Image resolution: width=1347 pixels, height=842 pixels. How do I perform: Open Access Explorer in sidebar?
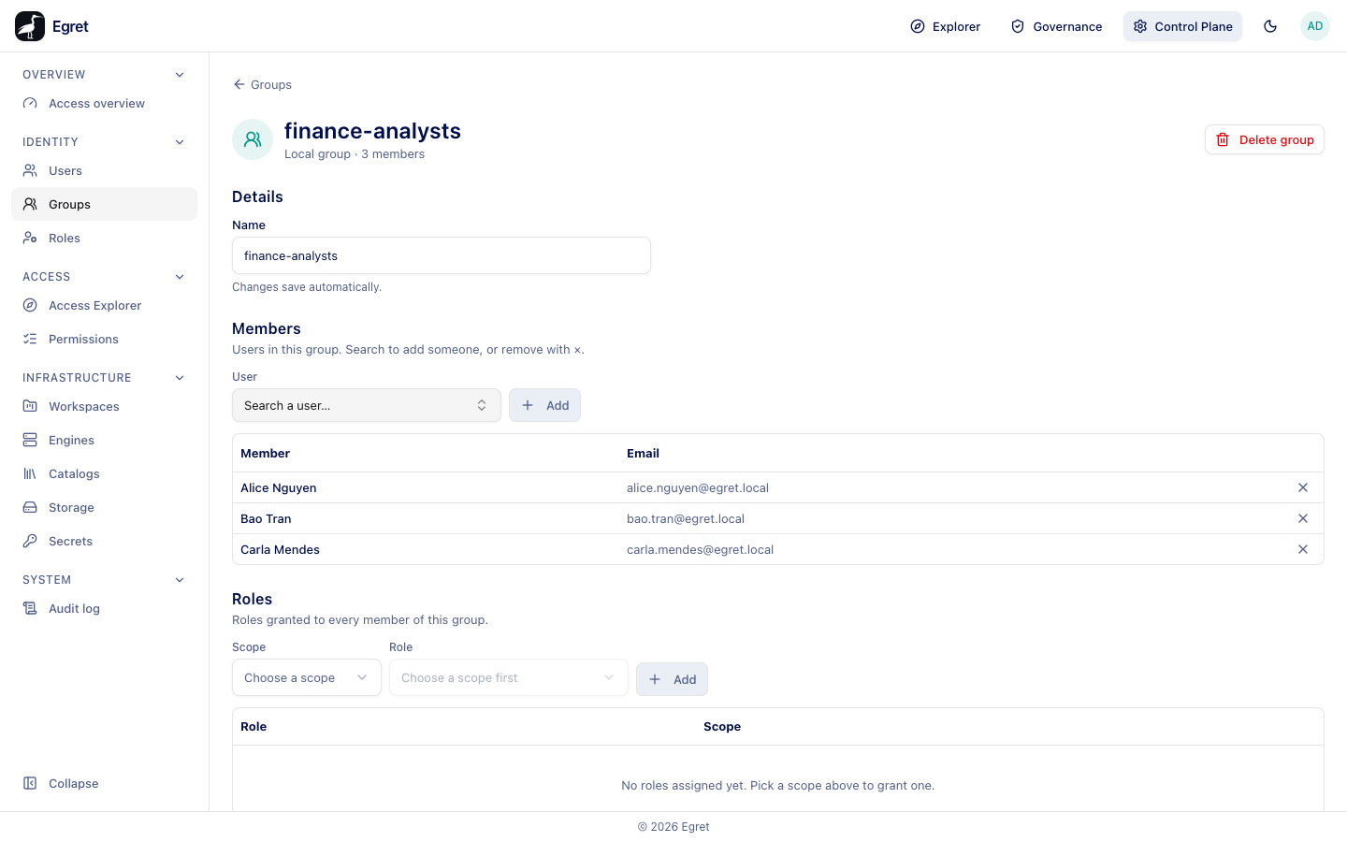tap(104, 306)
